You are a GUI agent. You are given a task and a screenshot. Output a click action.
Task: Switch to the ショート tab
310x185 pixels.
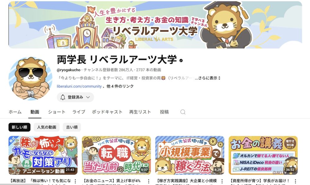(x=56, y=112)
